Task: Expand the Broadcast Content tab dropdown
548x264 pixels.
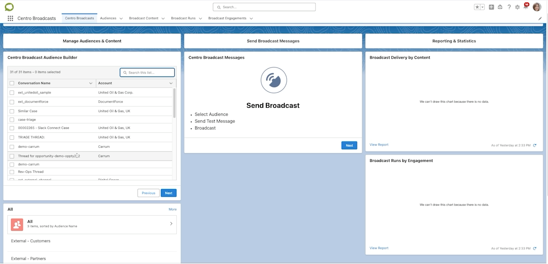Action: pyautogui.click(x=163, y=18)
